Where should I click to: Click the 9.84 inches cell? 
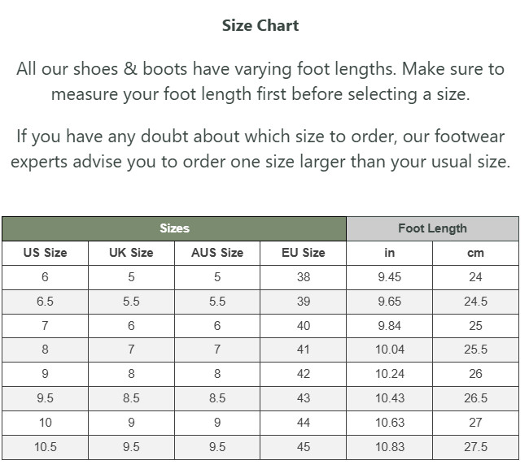tap(389, 326)
